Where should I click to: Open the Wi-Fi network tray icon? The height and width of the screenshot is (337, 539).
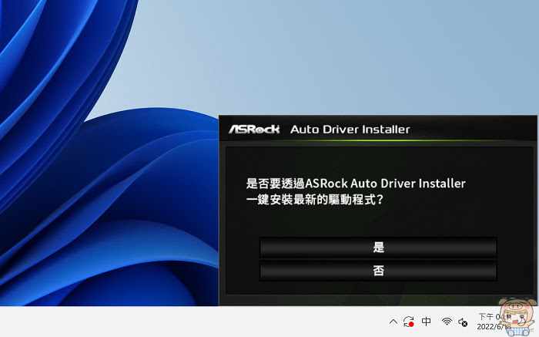tap(447, 322)
